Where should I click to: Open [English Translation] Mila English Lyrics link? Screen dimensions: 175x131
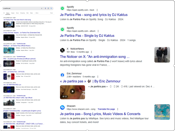(22, 111)
